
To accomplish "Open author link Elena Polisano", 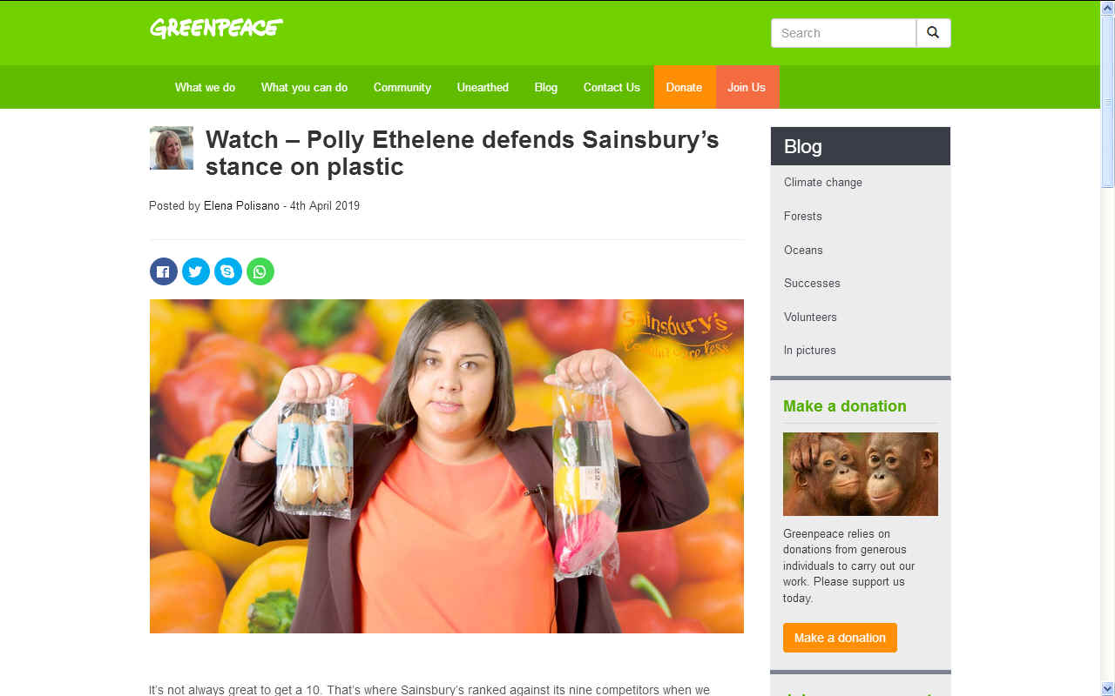I will (241, 206).
